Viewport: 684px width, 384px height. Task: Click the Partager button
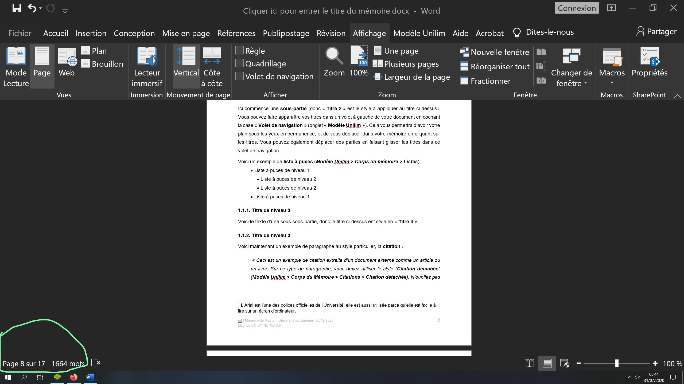point(656,32)
